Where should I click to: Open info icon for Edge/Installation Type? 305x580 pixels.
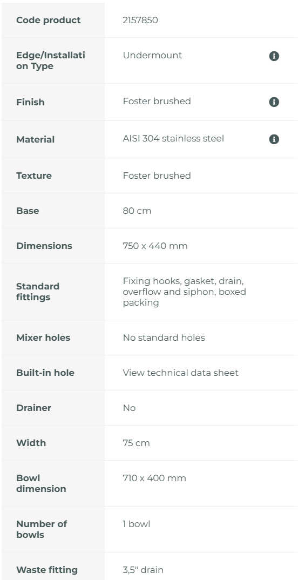[274, 56]
